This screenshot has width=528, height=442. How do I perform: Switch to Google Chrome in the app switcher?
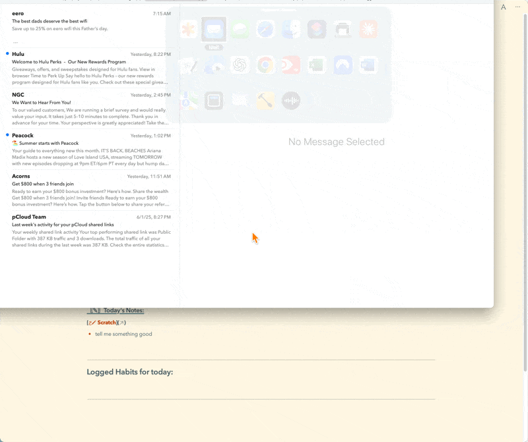[265, 65]
